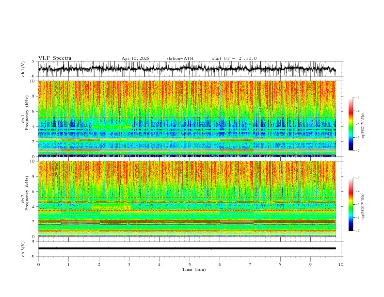Click ch.2 colorbar 'log(PSD)(V²/Hz)' label
384x297 pixels.
coord(363,207)
